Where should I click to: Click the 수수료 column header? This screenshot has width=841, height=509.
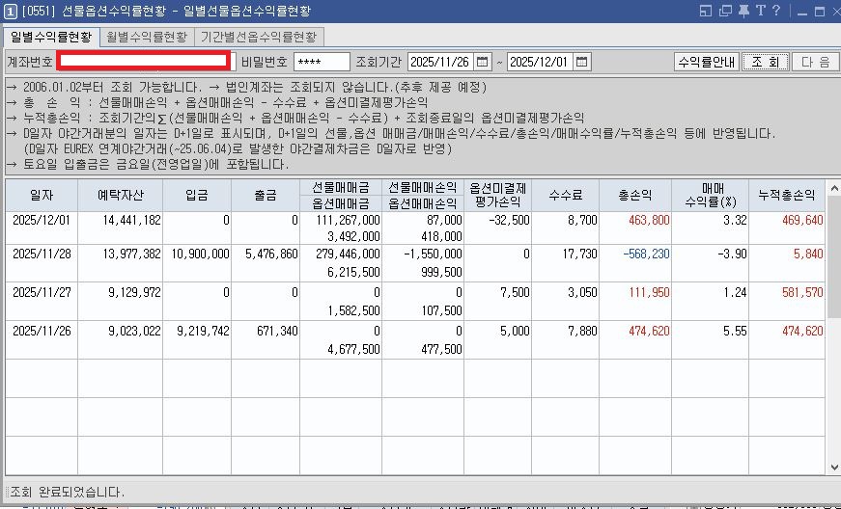pyautogui.click(x=565, y=196)
